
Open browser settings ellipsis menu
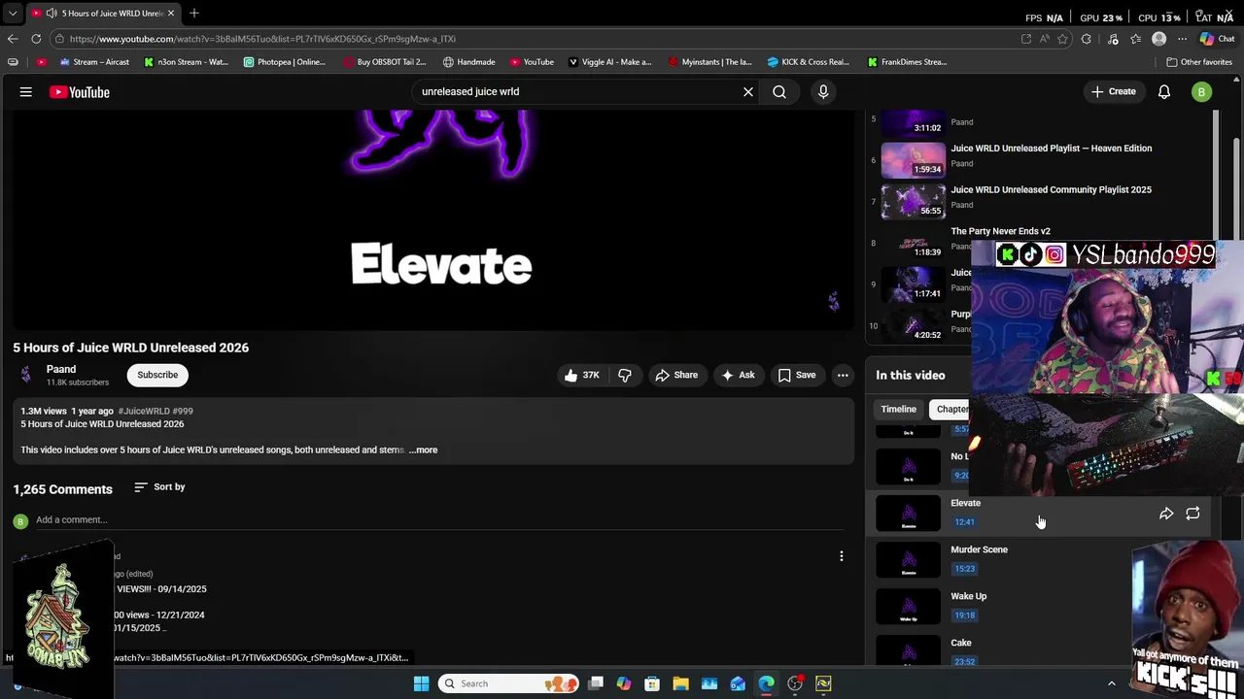(x=1182, y=39)
